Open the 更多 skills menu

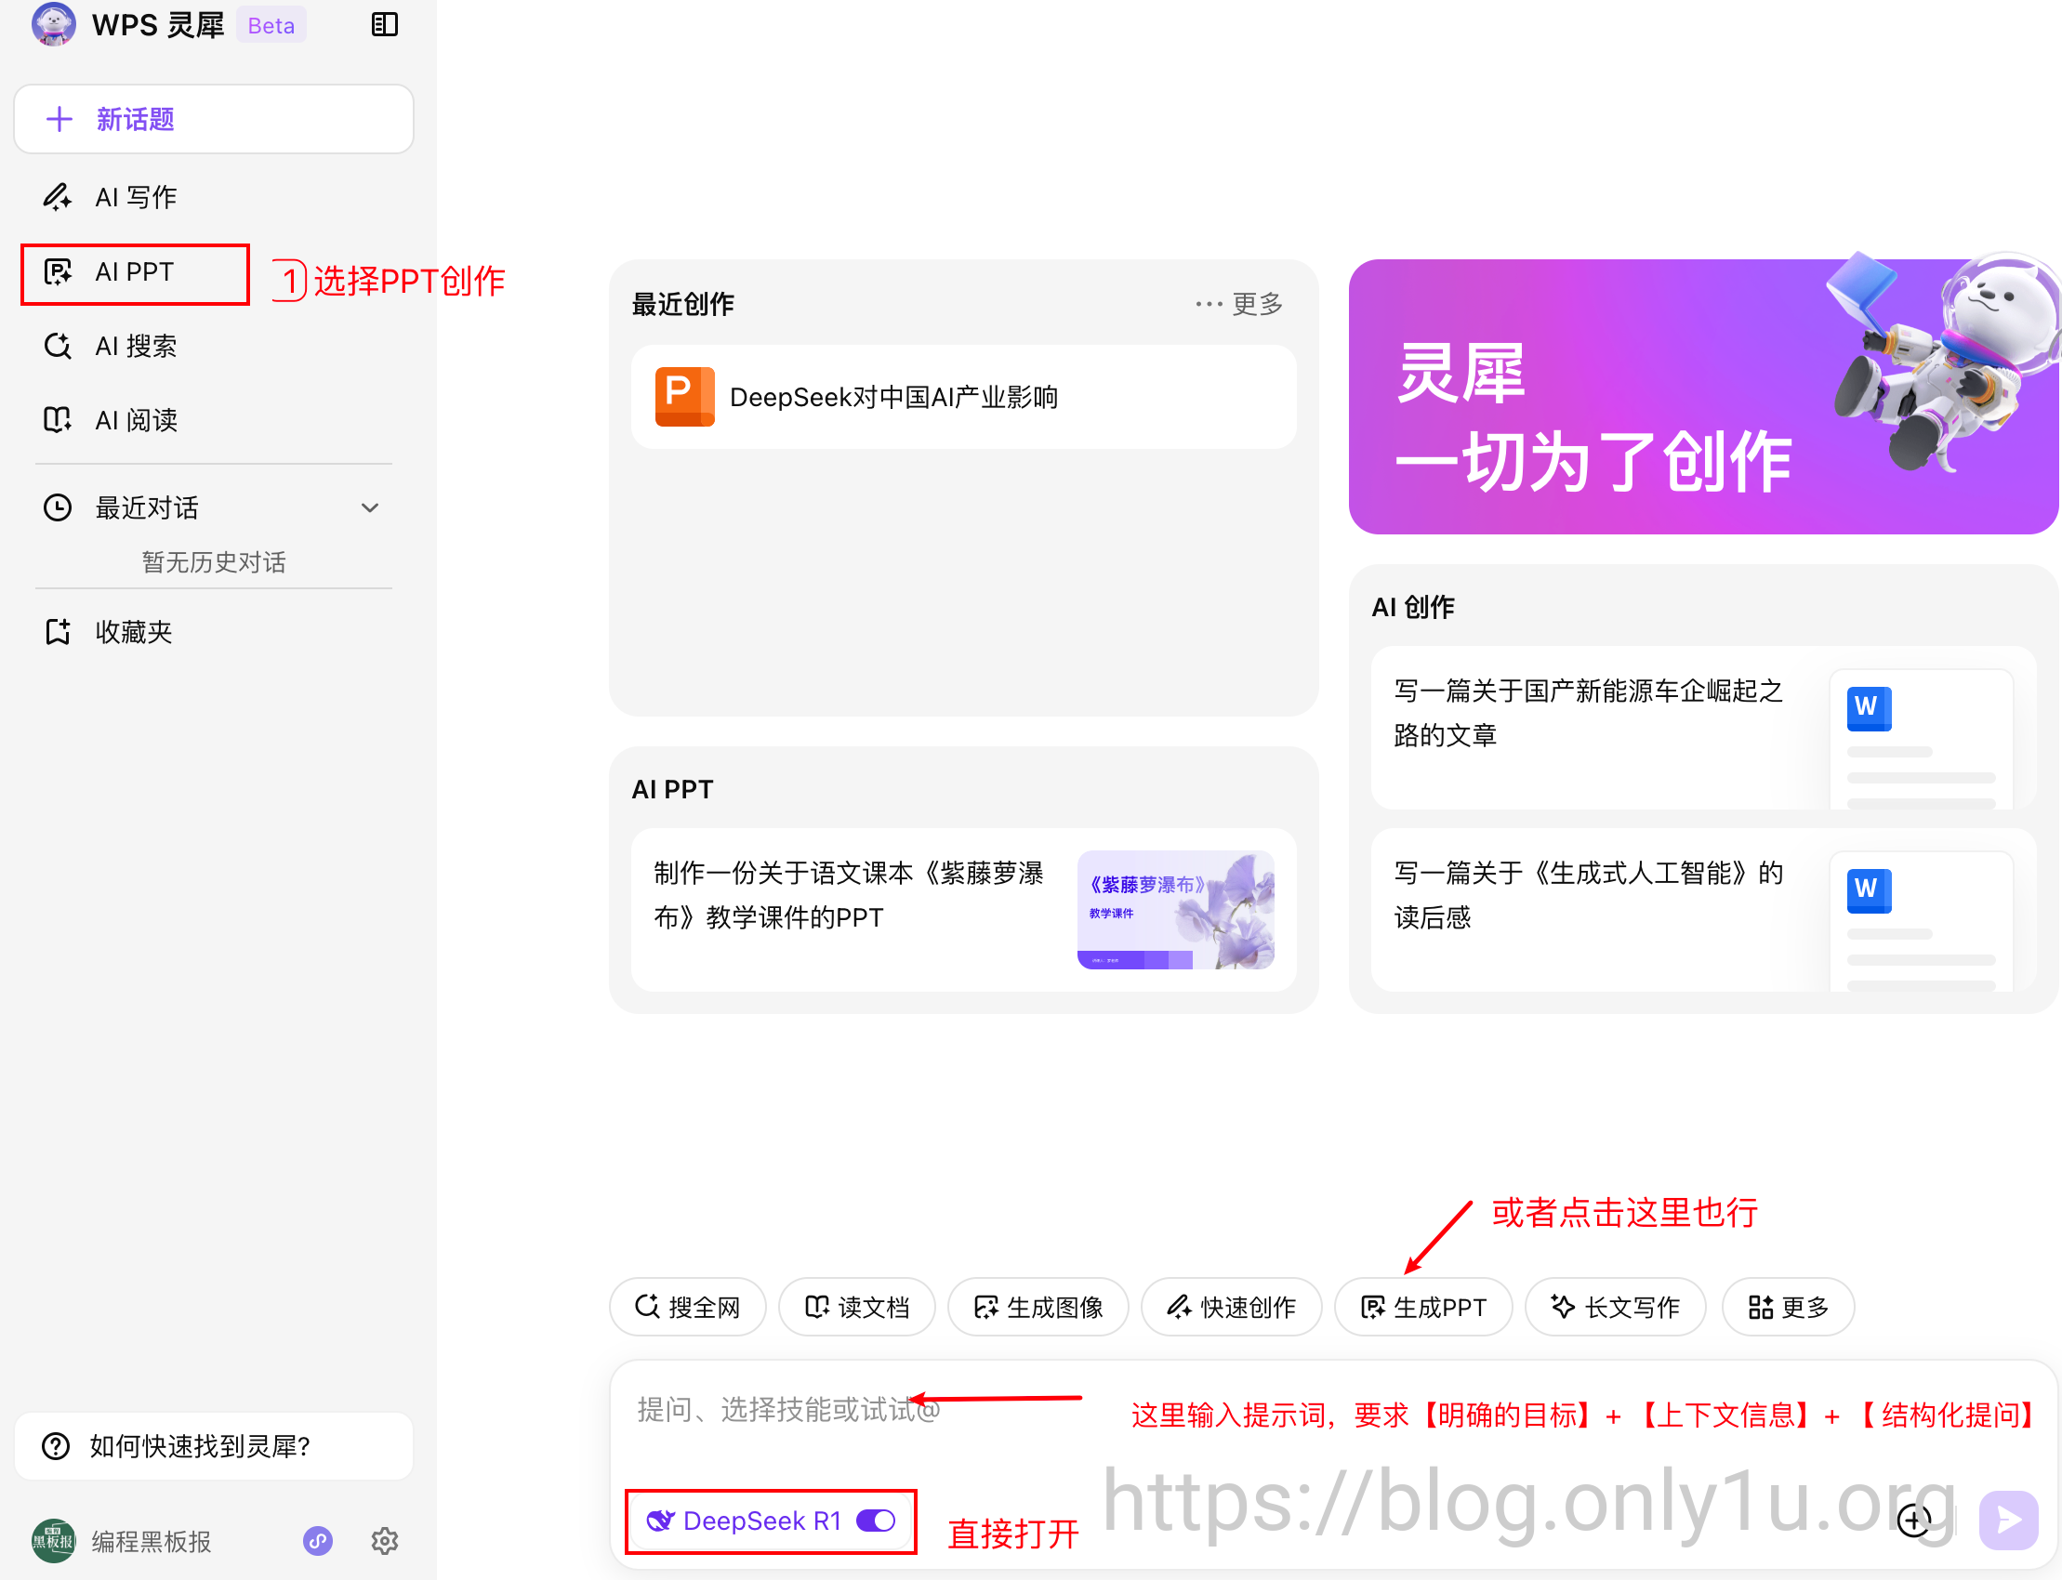tap(1788, 1307)
